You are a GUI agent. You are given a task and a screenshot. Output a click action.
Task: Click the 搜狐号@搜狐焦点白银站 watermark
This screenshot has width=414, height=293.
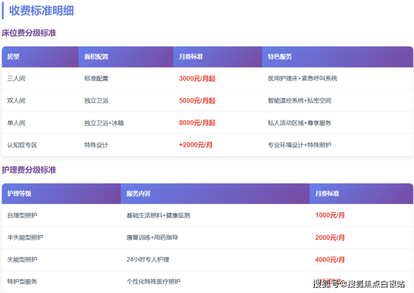coord(359,283)
